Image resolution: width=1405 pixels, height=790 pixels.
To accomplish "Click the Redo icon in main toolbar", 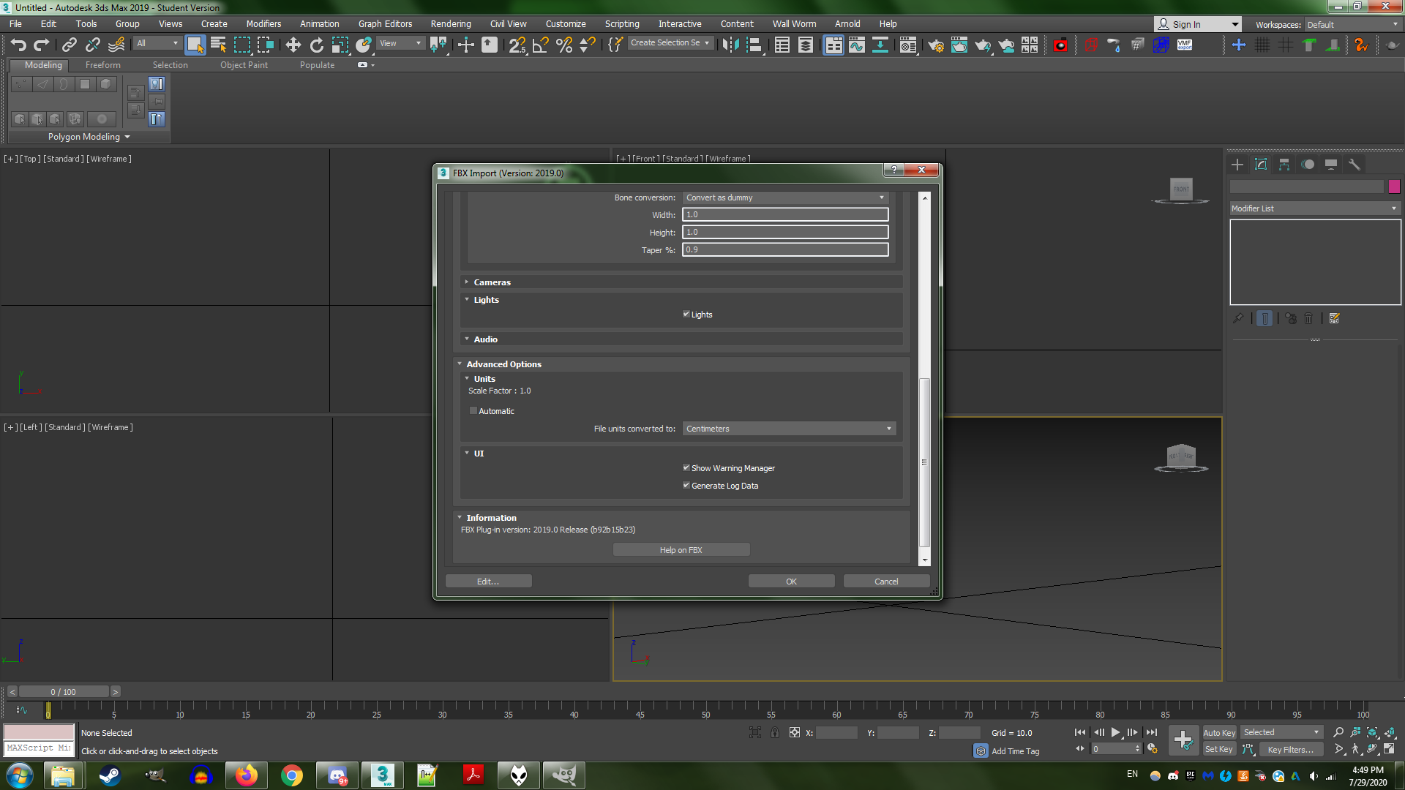I will pos(42,45).
